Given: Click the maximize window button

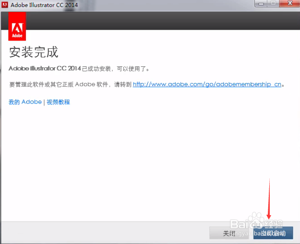Looking at the screenshot, I should pos(273,3).
